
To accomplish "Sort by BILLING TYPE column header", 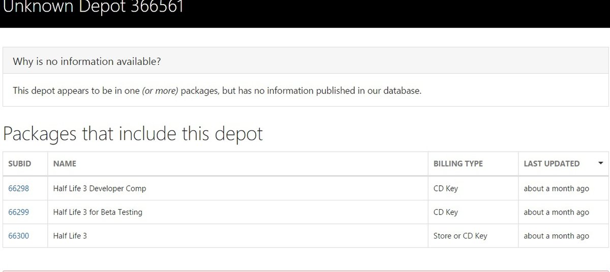I will (458, 163).
